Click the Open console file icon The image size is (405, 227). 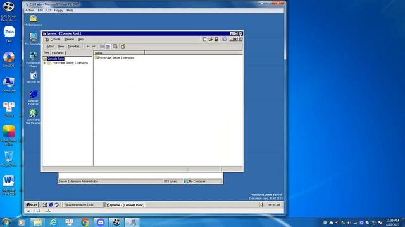pyautogui.click(x=211, y=39)
